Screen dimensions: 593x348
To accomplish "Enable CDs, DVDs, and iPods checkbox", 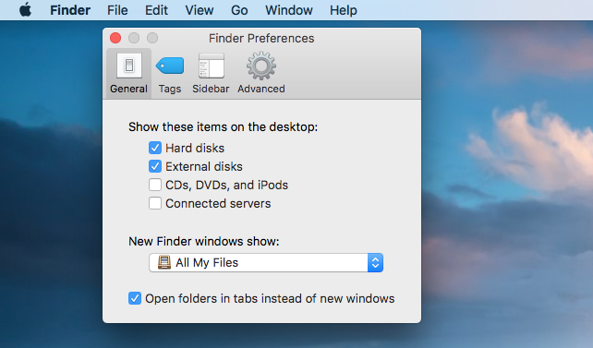I will click(155, 185).
